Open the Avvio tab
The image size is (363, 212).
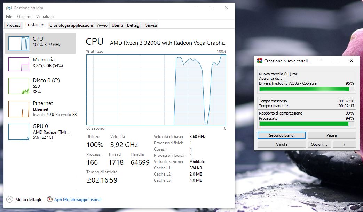pos(102,25)
